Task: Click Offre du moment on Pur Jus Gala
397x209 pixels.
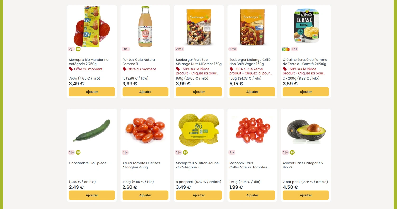Action: pos(142,69)
